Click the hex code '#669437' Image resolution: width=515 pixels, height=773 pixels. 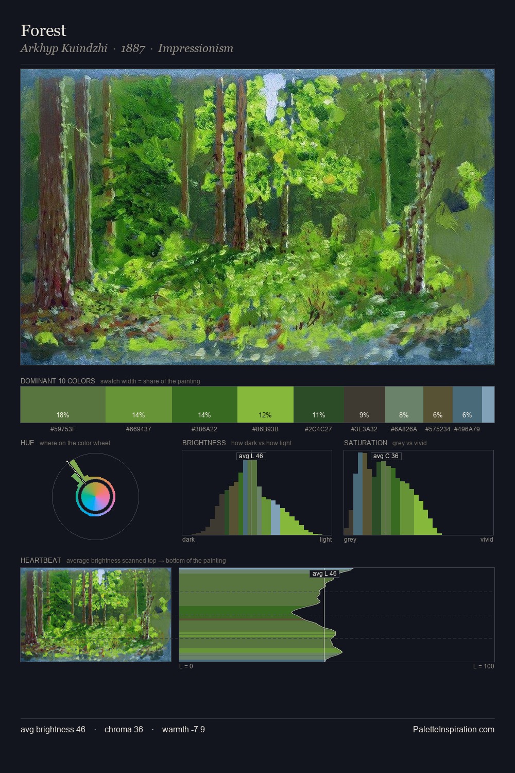139,429
